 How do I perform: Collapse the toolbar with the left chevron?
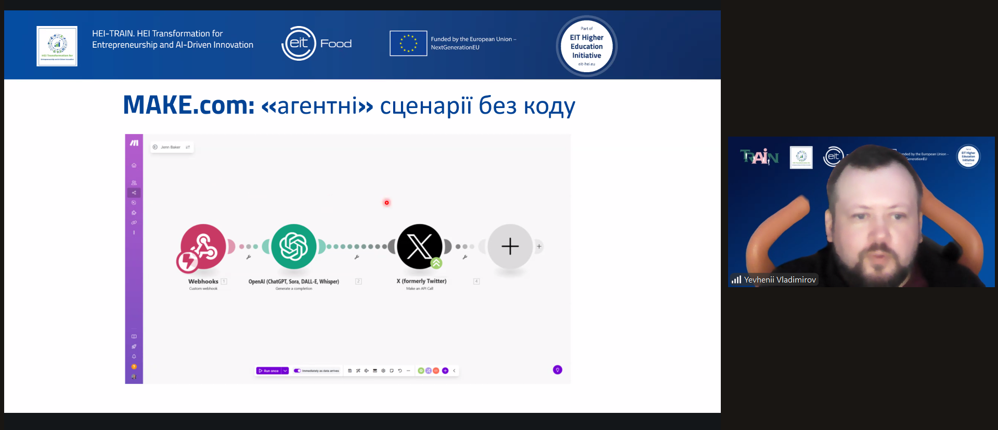pos(454,371)
